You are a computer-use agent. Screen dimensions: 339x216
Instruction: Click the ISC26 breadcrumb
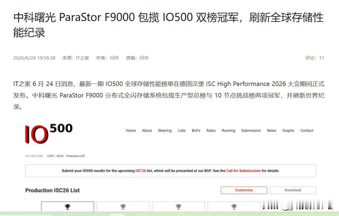pos(60,156)
